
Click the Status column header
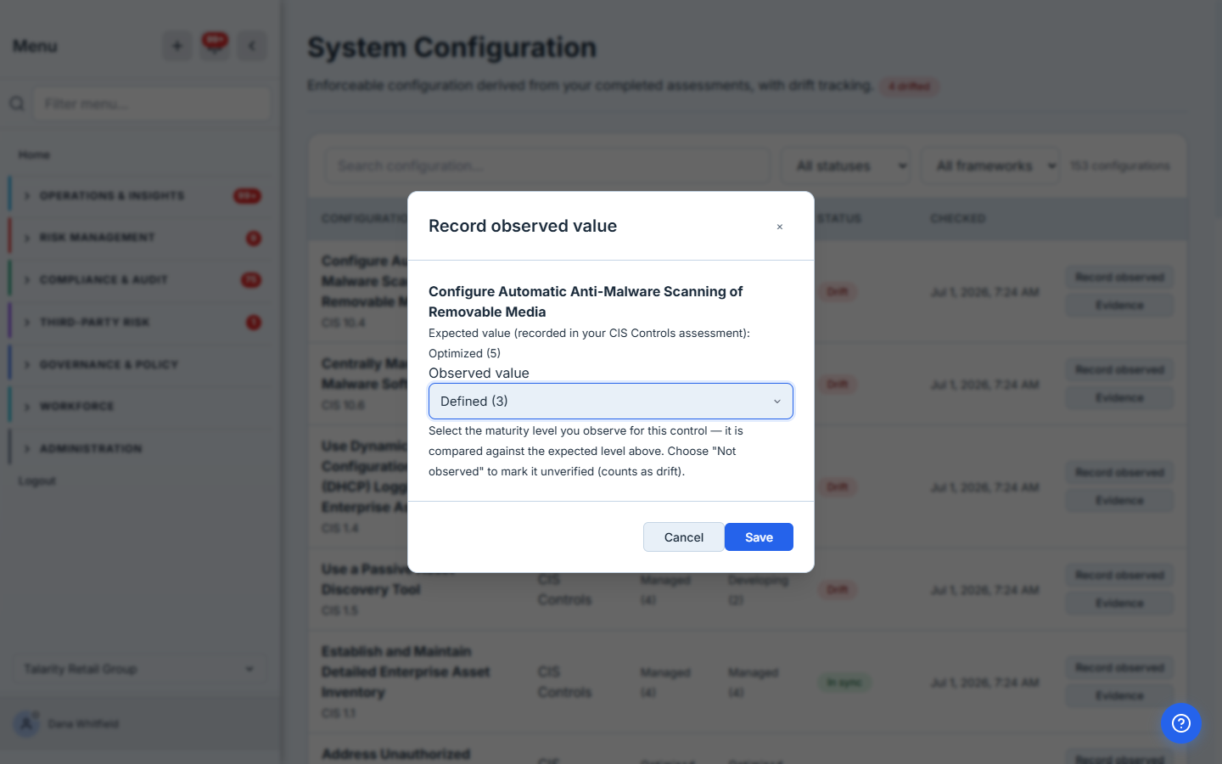839,219
